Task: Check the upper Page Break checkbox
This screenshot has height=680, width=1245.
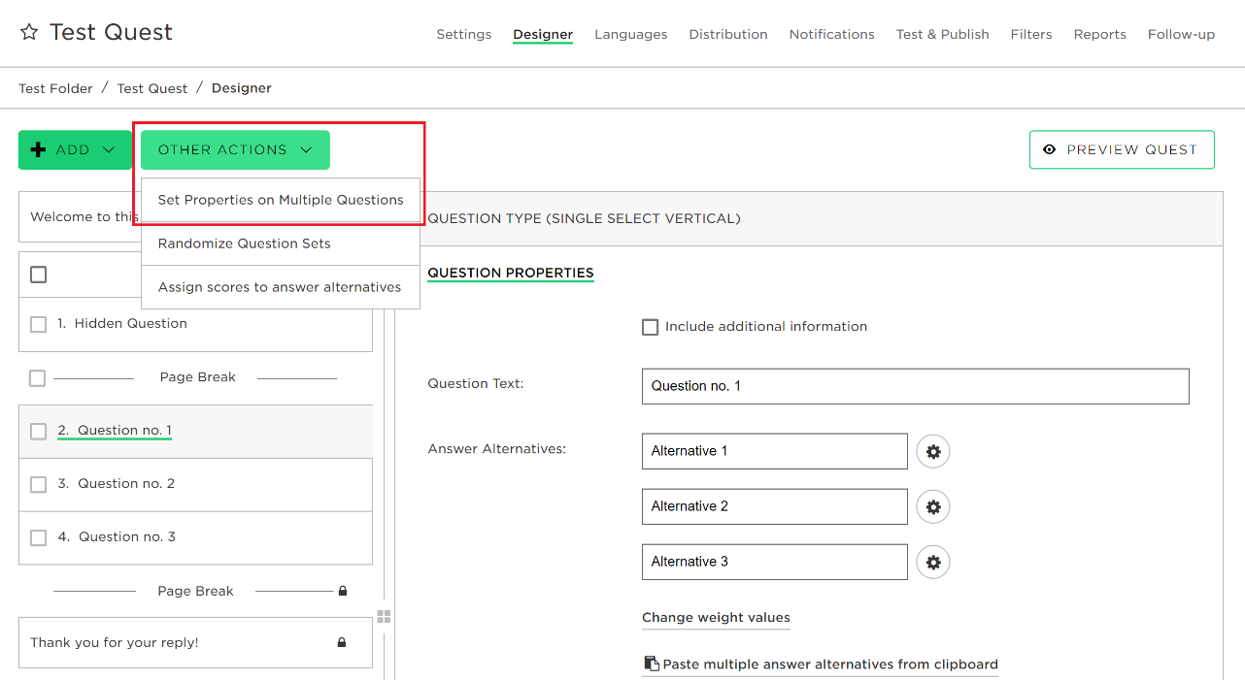Action: click(x=37, y=377)
